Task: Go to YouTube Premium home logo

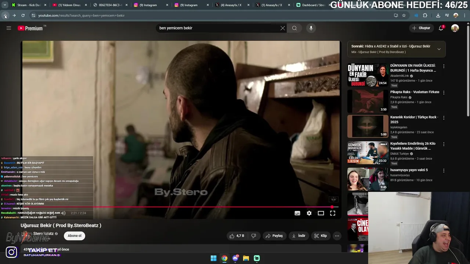Action: click(x=30, y=28)
